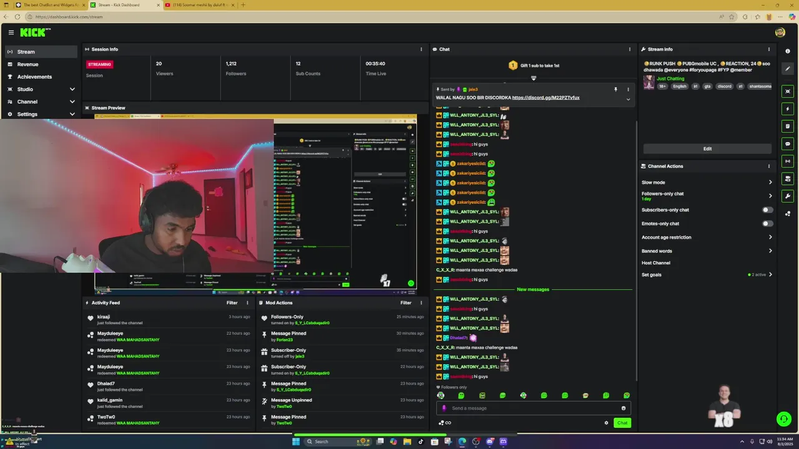Toggle channel actions panel icon in right toolbar

788,179
